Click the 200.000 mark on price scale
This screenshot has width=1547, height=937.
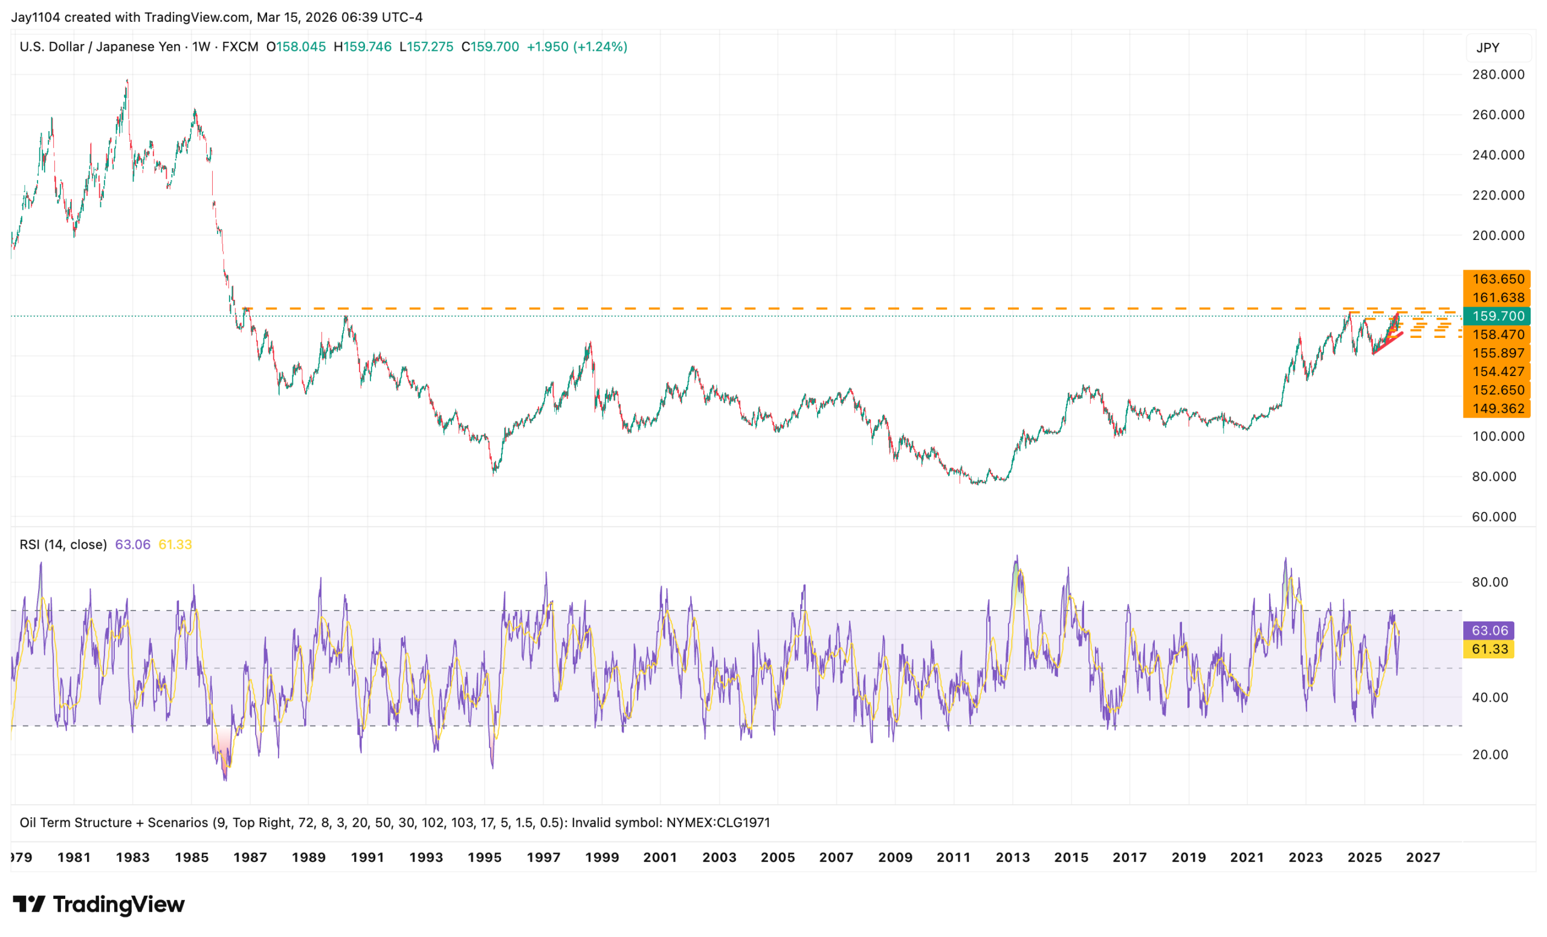point(1498,236)
